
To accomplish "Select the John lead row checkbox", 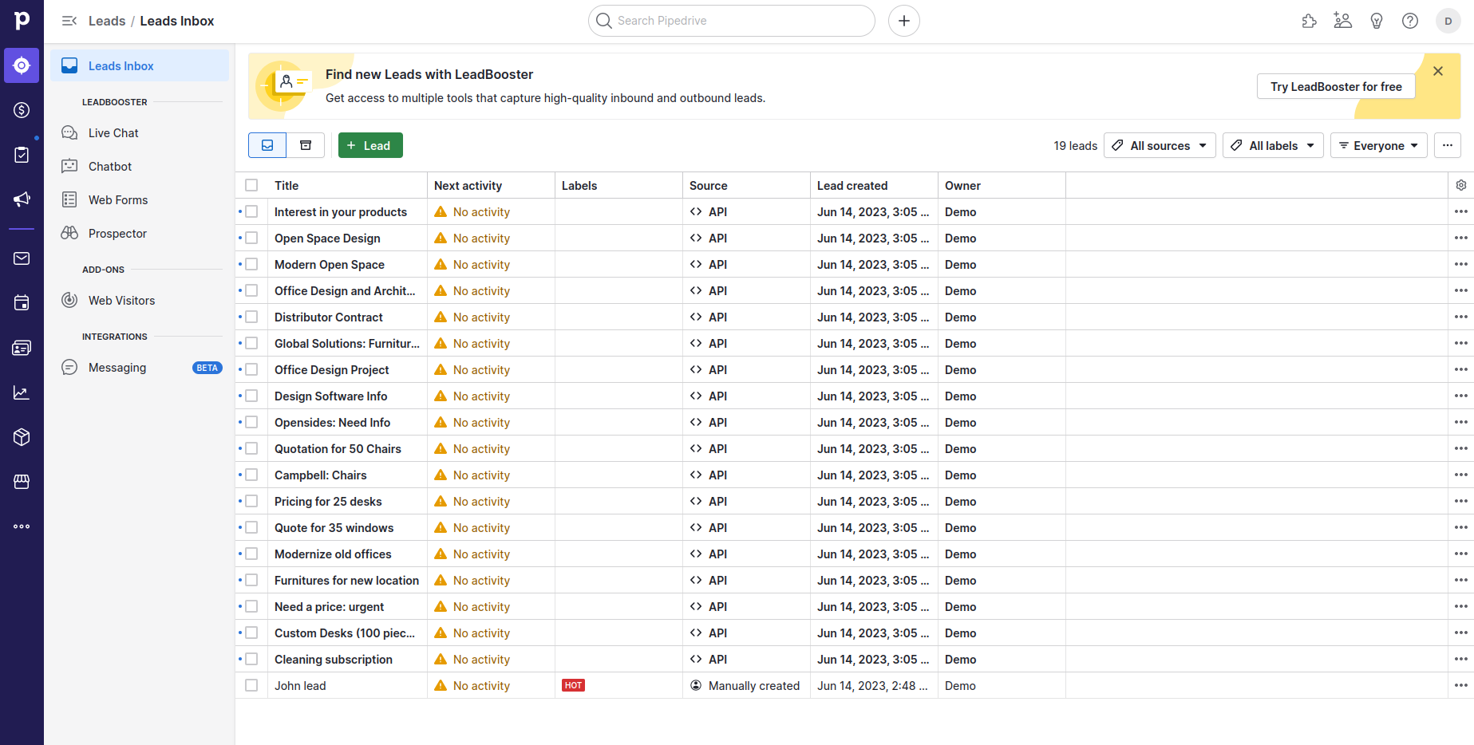I will pyautogui.click(x=251, y=685).
